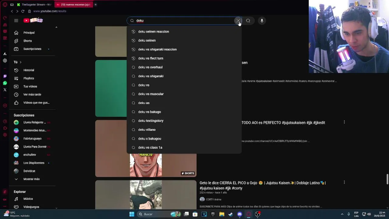Open Steam from the taskbar
This screenshot has width=389, height=219.
click(231, 214)
